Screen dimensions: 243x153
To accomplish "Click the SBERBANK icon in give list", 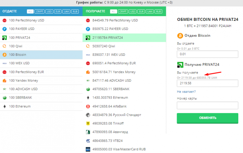I will point(4,98).
